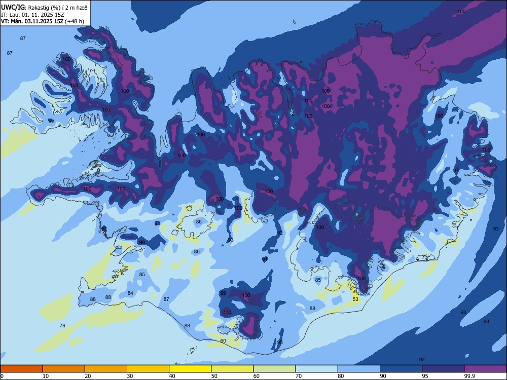507x380 pixels.
Task: Select the '76' humidity value over the sea
Action: click(x=62, y=325)
